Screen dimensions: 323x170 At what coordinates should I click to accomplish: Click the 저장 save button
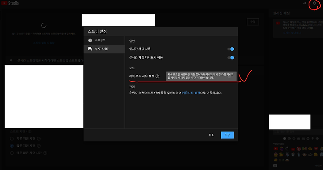[x=227, y=135]
